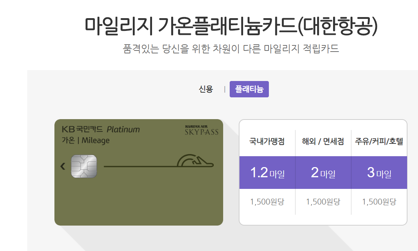Switch to the 신용 tab
Screen dimensions: 418x251
(206, 89)
